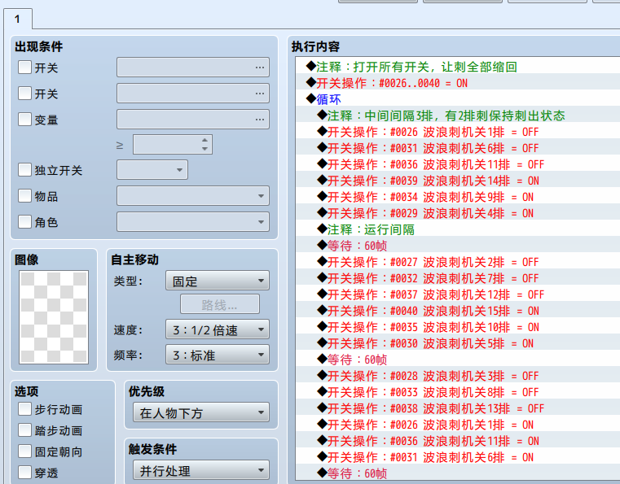Enable the second 开关 condition checkbox

(x=24, y=94)
